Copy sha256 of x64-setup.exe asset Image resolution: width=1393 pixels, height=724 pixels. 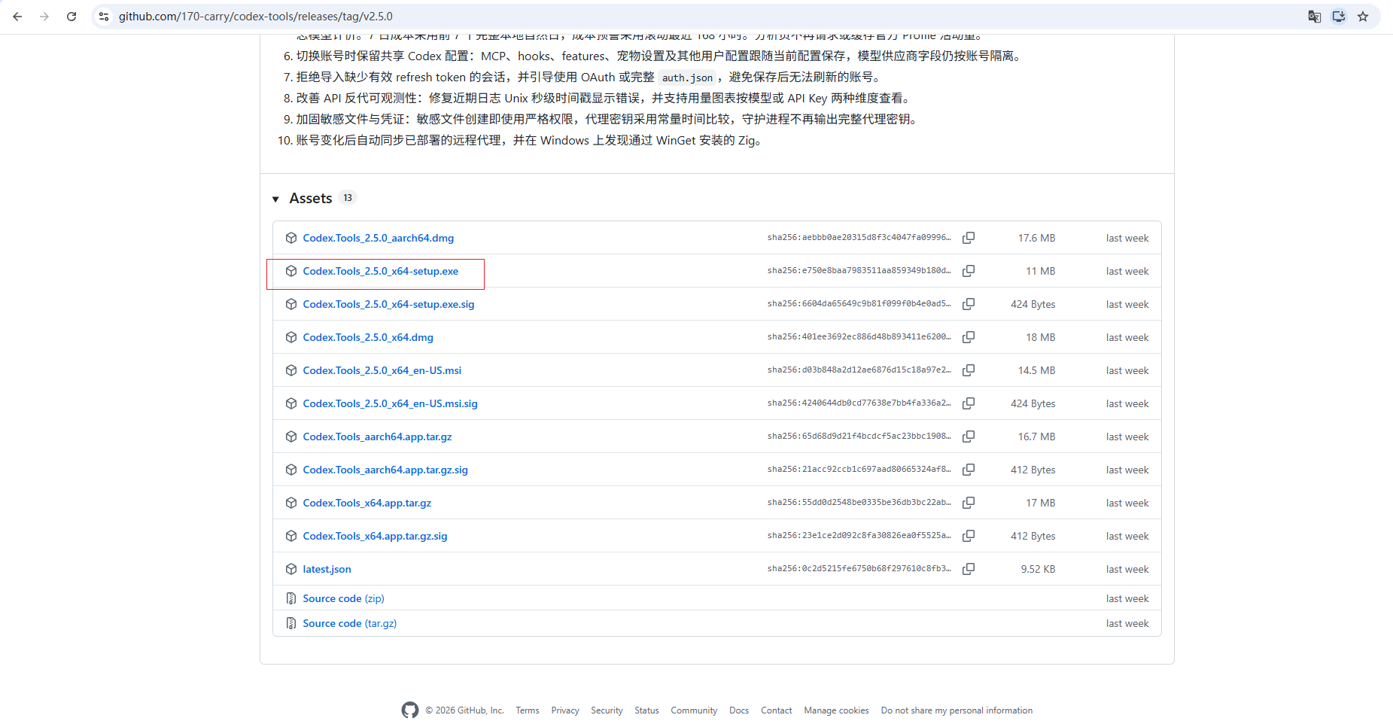pos(969,271)
